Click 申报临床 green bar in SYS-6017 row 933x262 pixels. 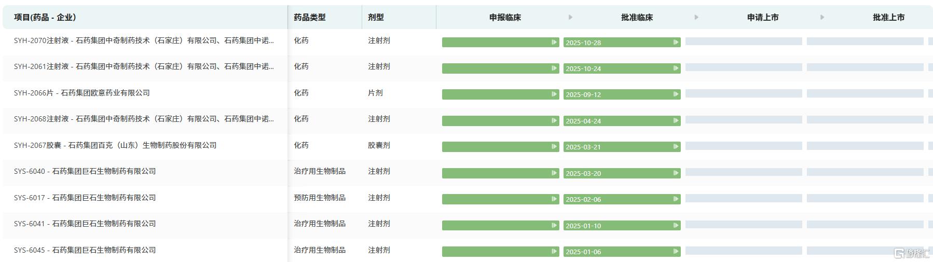click(x=500, y=199)
